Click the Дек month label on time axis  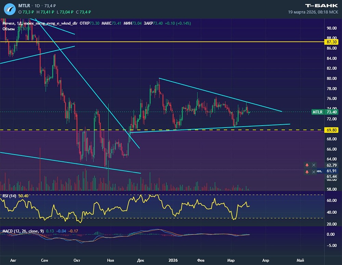pyautogui.click(x=141, y=260)
